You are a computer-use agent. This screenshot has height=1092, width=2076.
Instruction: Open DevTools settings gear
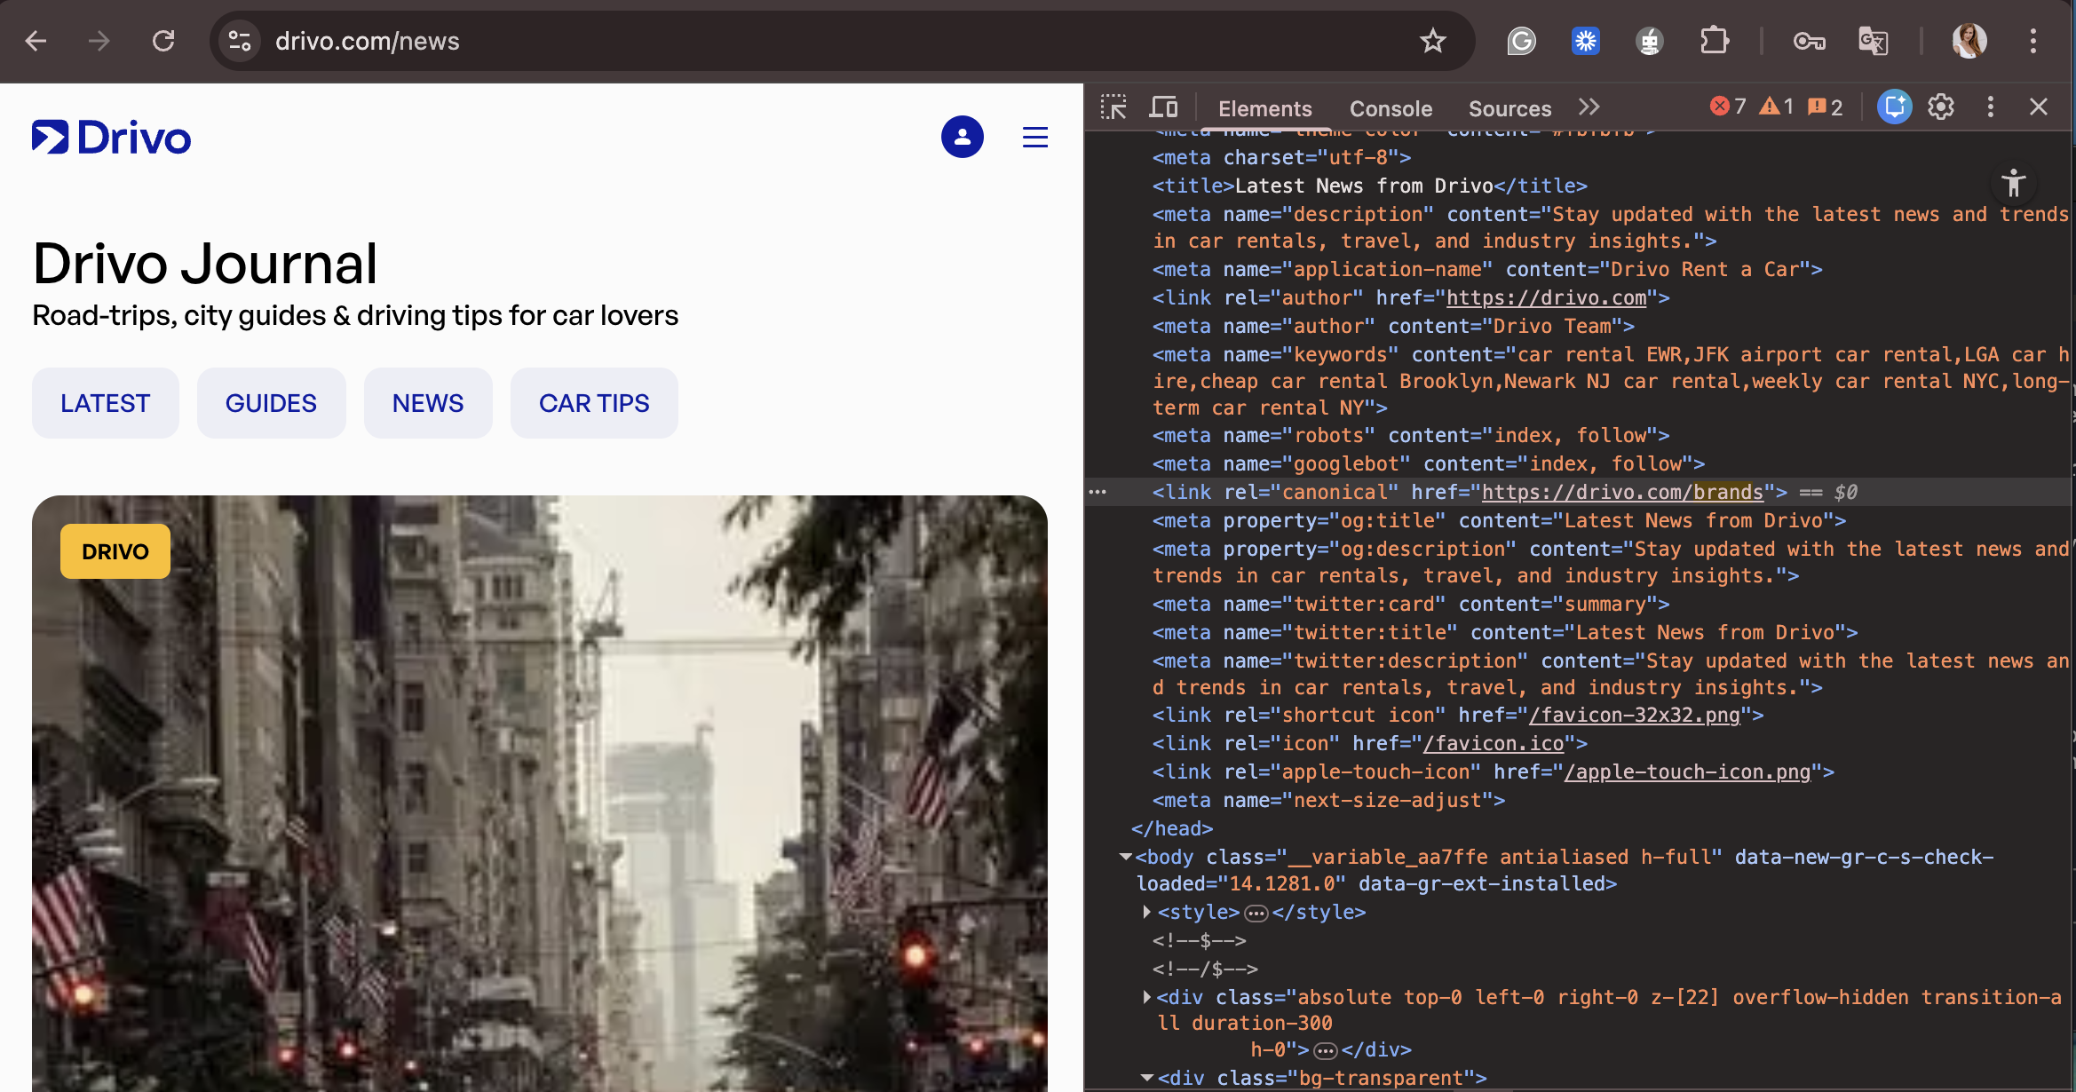[1941, 107]
